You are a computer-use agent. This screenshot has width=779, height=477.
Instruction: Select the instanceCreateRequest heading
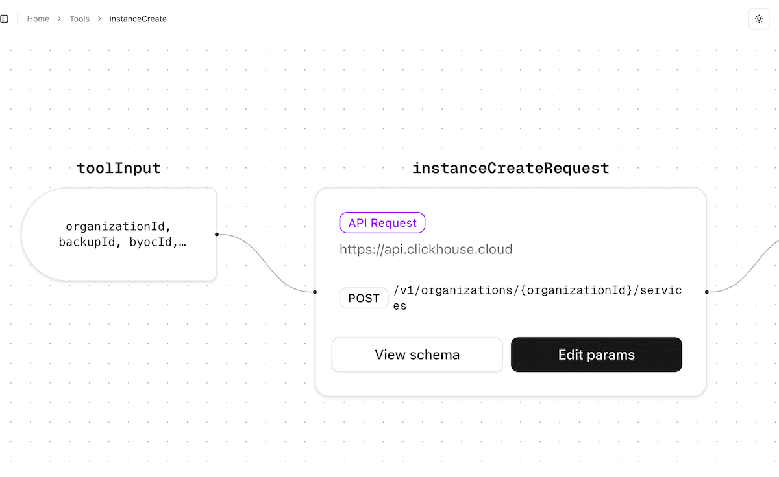pyautogui.click(x=511, y=169)
